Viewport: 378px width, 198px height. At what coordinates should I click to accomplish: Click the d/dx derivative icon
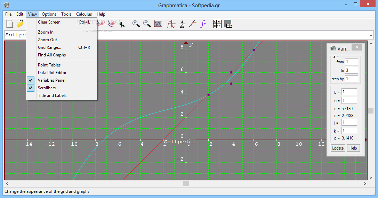[182, 24]
